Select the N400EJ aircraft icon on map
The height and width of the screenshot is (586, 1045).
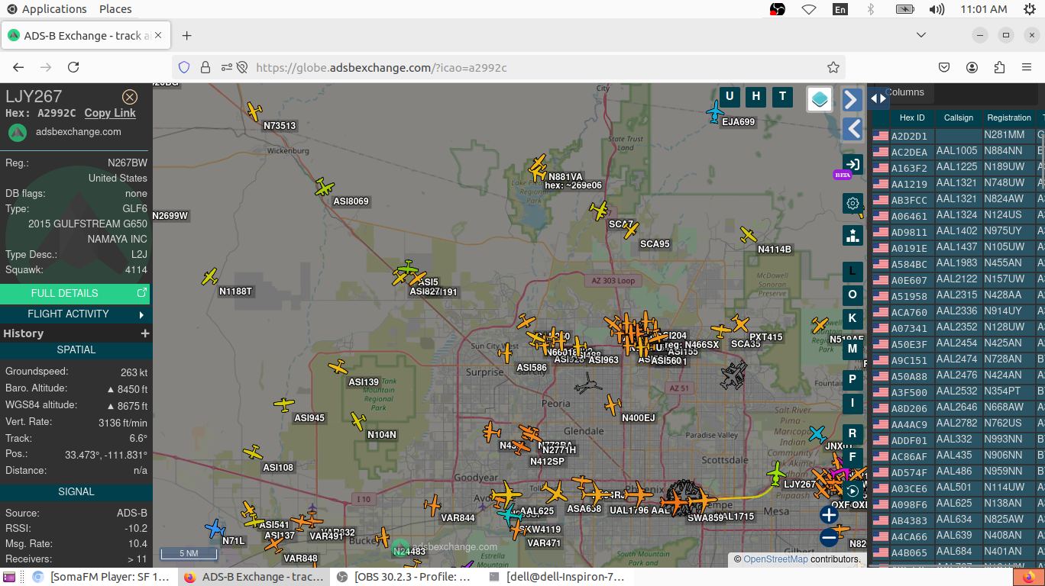613,405
